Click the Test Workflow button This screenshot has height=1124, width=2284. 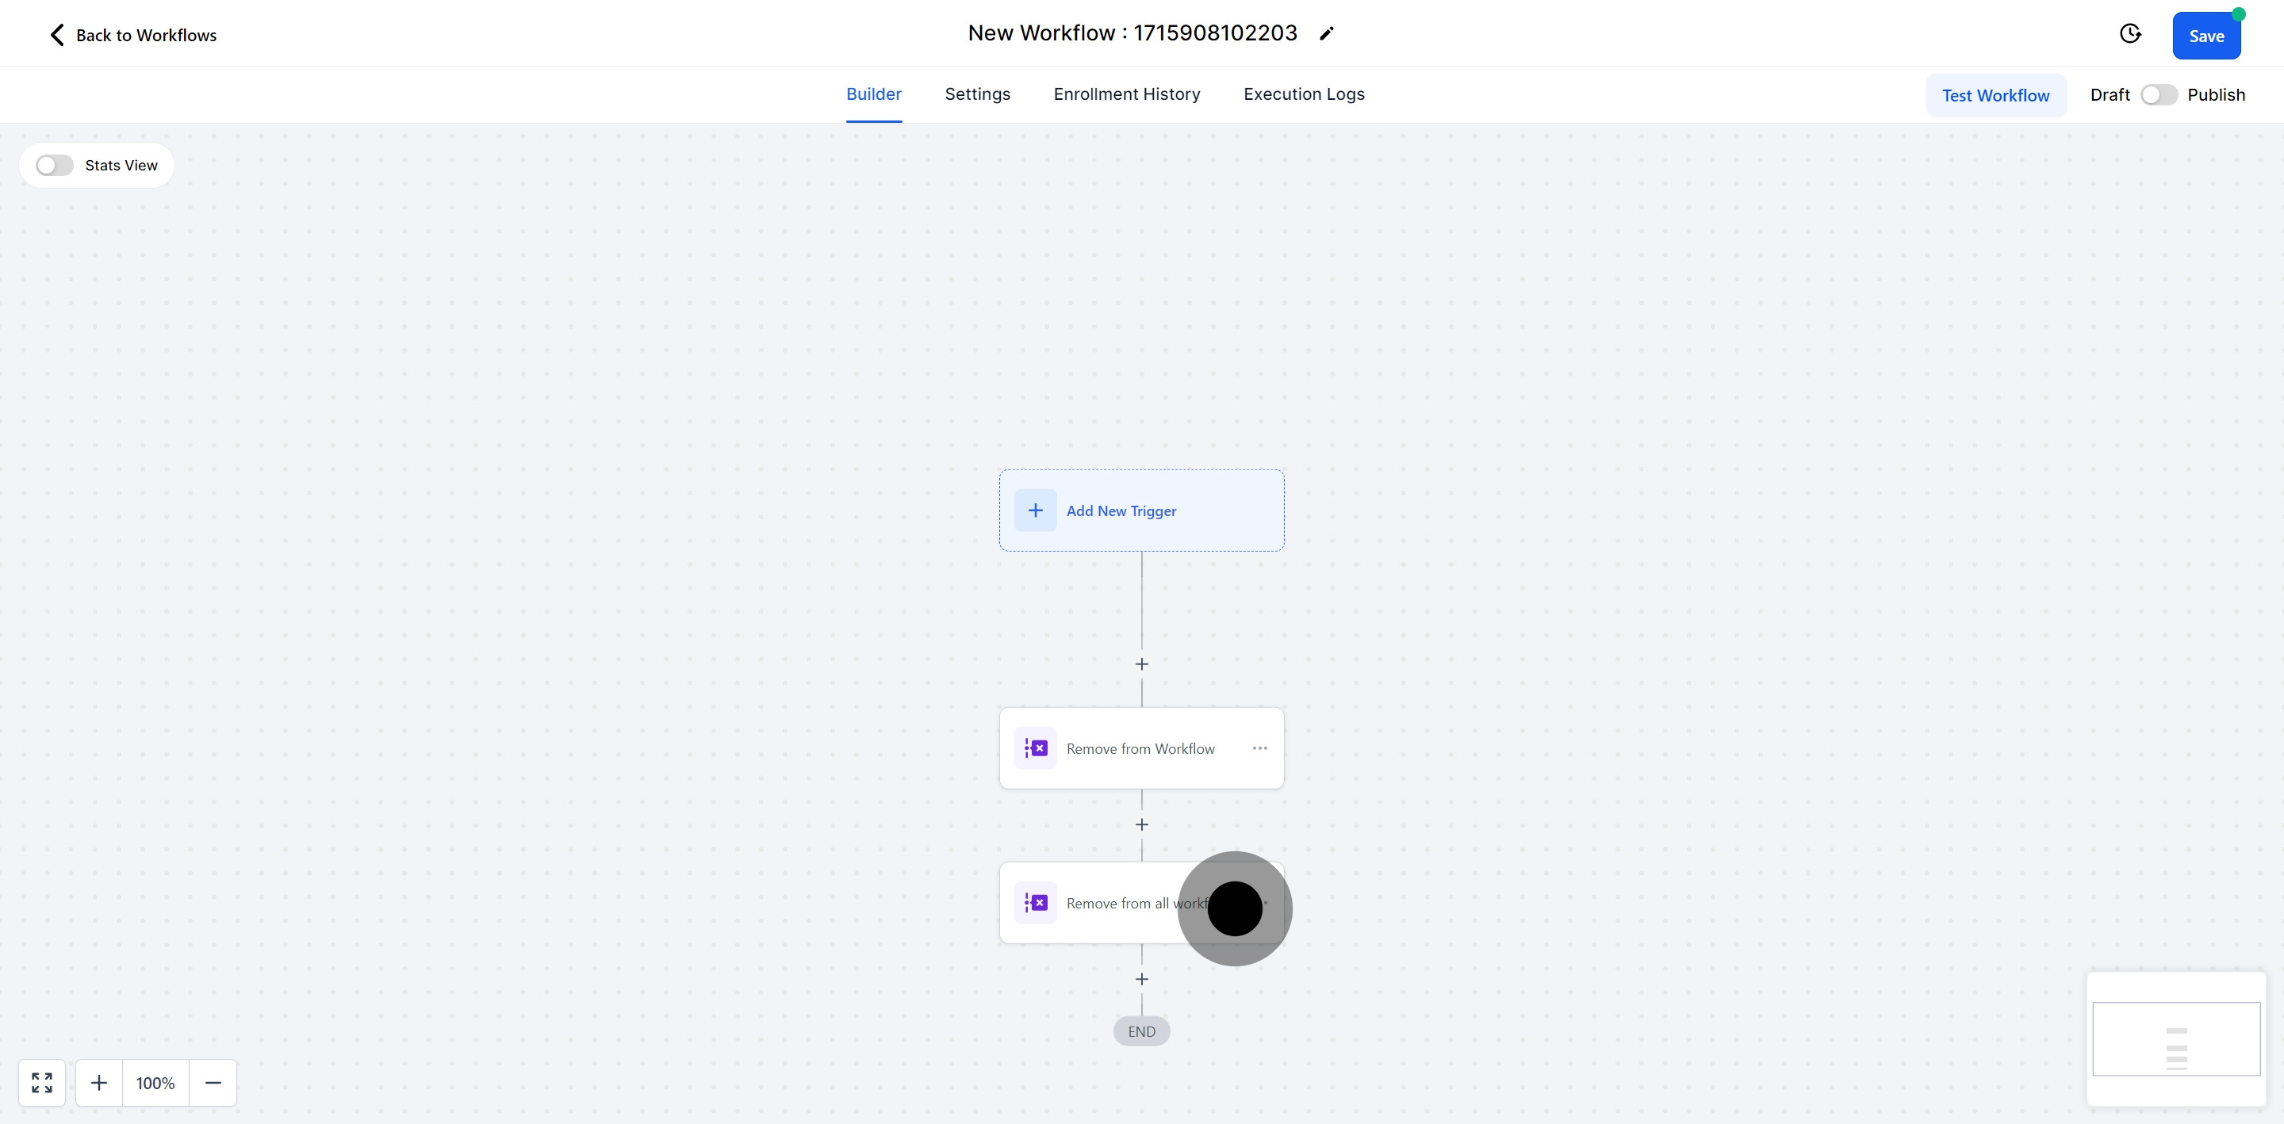pos(1995,96)
